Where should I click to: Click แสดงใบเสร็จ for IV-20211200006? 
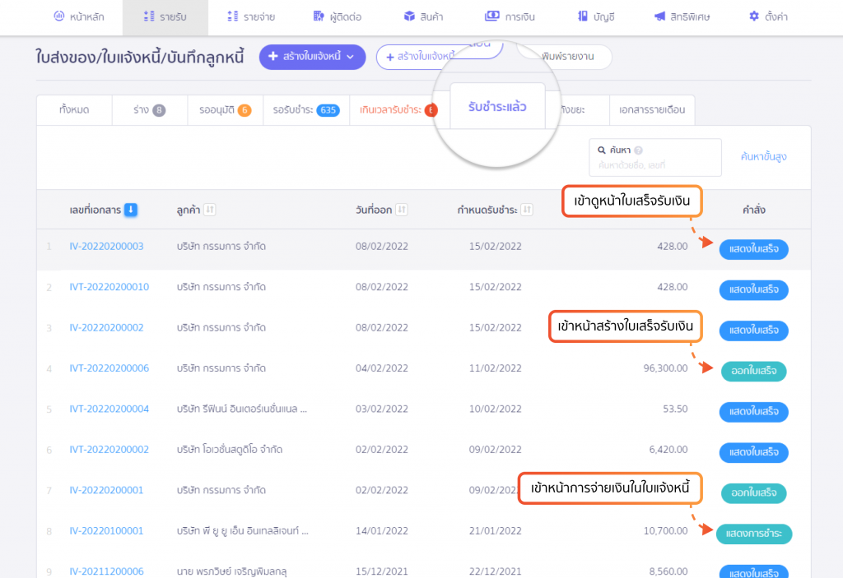pos(754,571)
